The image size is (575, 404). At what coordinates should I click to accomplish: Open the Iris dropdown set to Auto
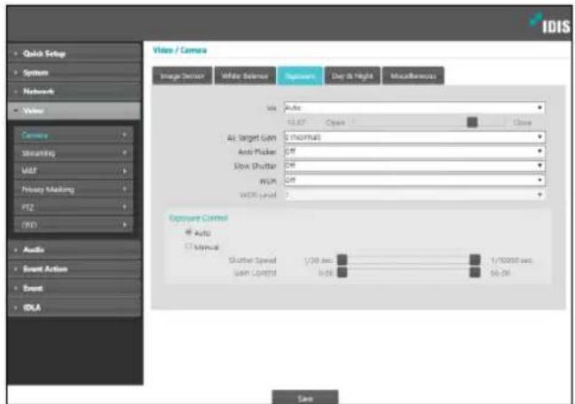pyautogui.click(x=414, y=108)
